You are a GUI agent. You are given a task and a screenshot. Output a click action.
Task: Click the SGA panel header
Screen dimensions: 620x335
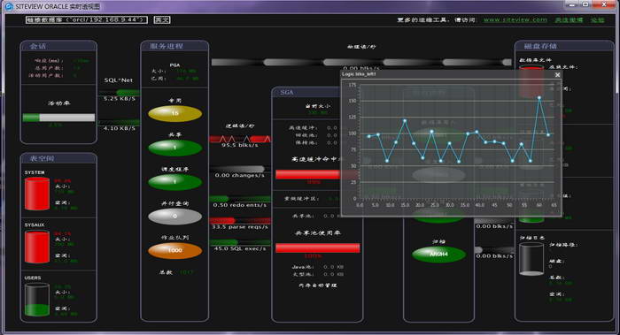(306, 92)
